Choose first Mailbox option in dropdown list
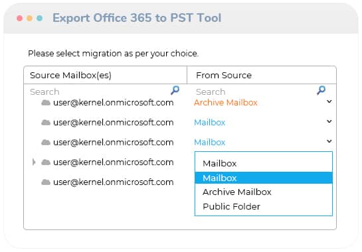The width and height of the screenshot is (362, 252). pyautogui.click(x=264, y=163)
